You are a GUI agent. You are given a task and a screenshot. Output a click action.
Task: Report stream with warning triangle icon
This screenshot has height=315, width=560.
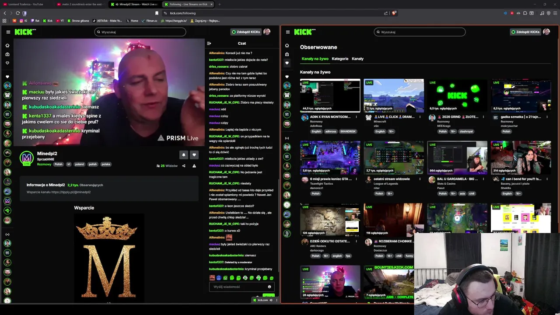[194, 166]
